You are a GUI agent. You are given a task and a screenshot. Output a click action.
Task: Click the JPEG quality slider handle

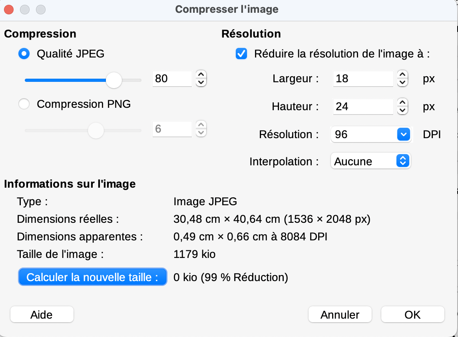114,80
